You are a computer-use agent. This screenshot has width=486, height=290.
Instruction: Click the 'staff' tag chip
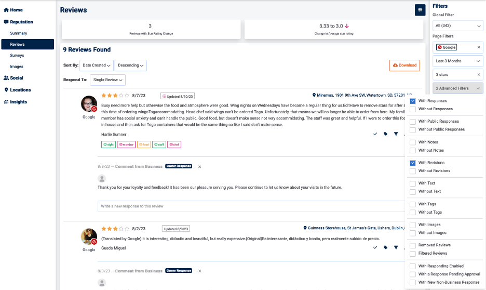[x=159, y=144]
